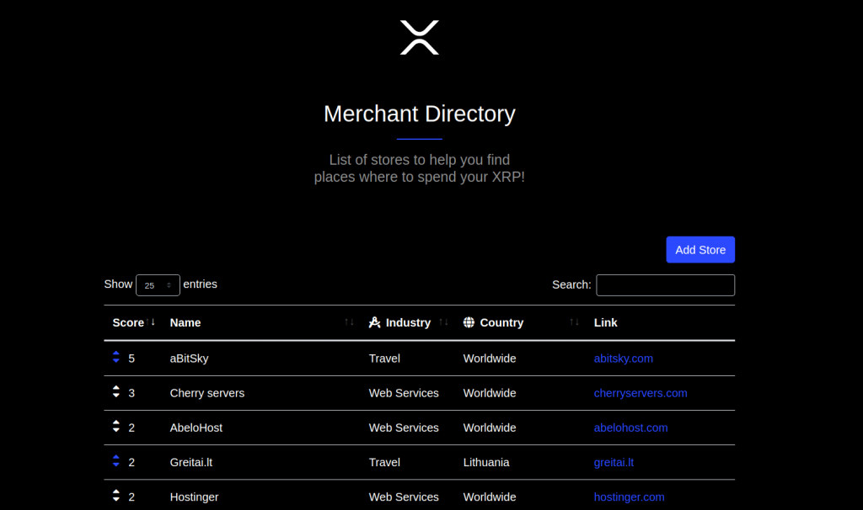
Task: Click the Merchant Directory heading
Action: tap(420, 114)
